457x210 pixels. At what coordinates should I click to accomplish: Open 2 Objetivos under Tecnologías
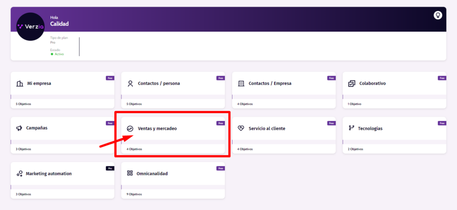point(356,149)
